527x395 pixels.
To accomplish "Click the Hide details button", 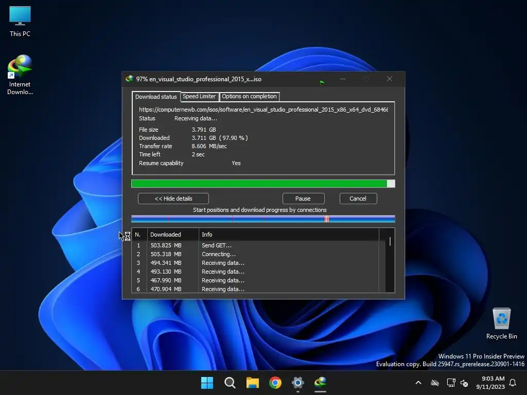I will point(173,199).
